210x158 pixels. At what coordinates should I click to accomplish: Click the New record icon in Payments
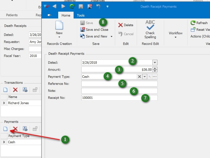coord(5,129)
